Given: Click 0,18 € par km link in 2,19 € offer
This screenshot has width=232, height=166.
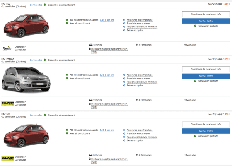Looking at the screenshot, I should click(x=107, y=130).
